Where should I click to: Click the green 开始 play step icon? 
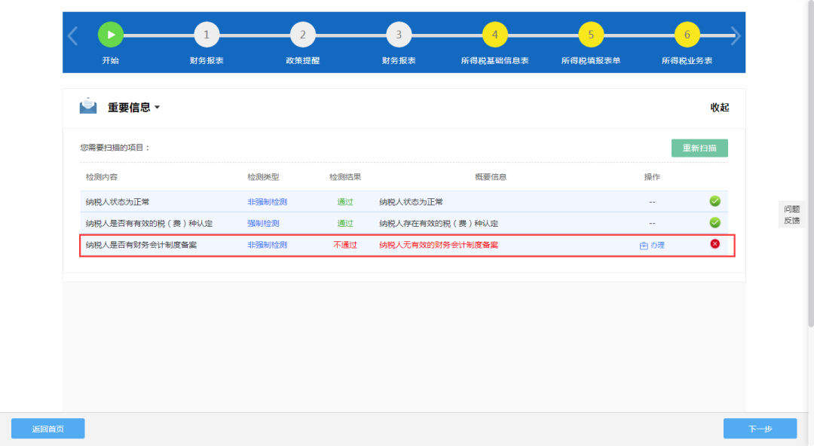[111, 35]
